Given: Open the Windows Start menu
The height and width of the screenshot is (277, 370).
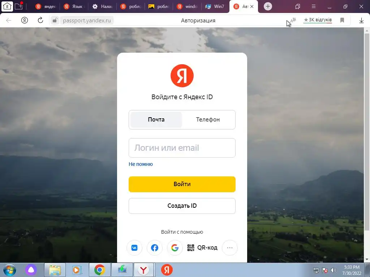Looking at the screenshot, I should point(9,270).
